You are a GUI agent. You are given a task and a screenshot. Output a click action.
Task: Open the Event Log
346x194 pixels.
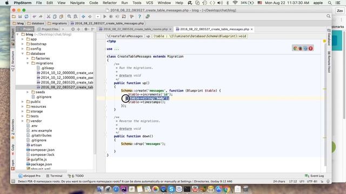[x=314, y=176]
